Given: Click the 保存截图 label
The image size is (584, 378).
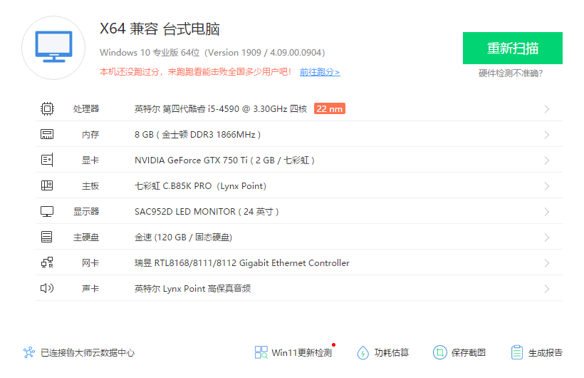Looking at the screenshot, I should click(469, 352).
